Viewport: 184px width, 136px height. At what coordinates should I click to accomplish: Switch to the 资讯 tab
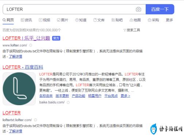[x=26, y=20]
